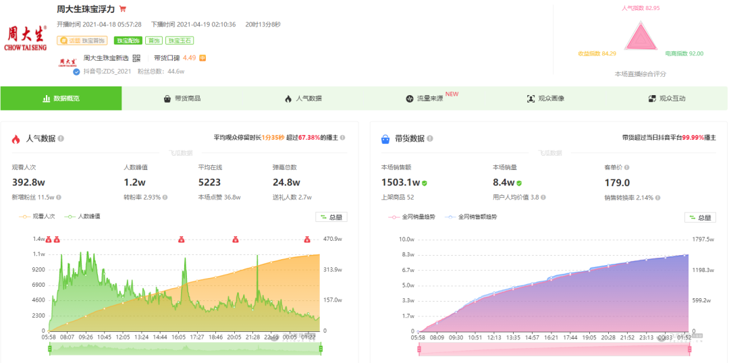The height and width of the screenshot is (363, 729).
Task: Switch to the 观众画像 tab
Action: [545, 99]
